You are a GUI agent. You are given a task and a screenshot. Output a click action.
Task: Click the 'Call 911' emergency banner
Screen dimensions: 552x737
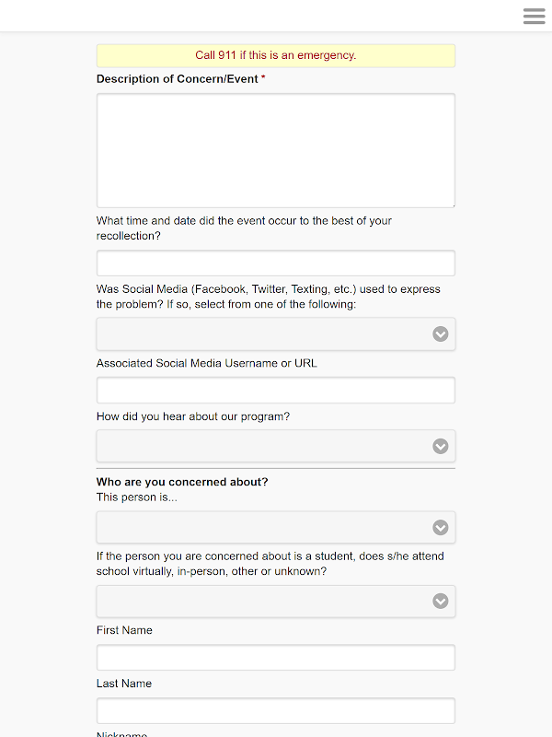click(x=275, y=56)
